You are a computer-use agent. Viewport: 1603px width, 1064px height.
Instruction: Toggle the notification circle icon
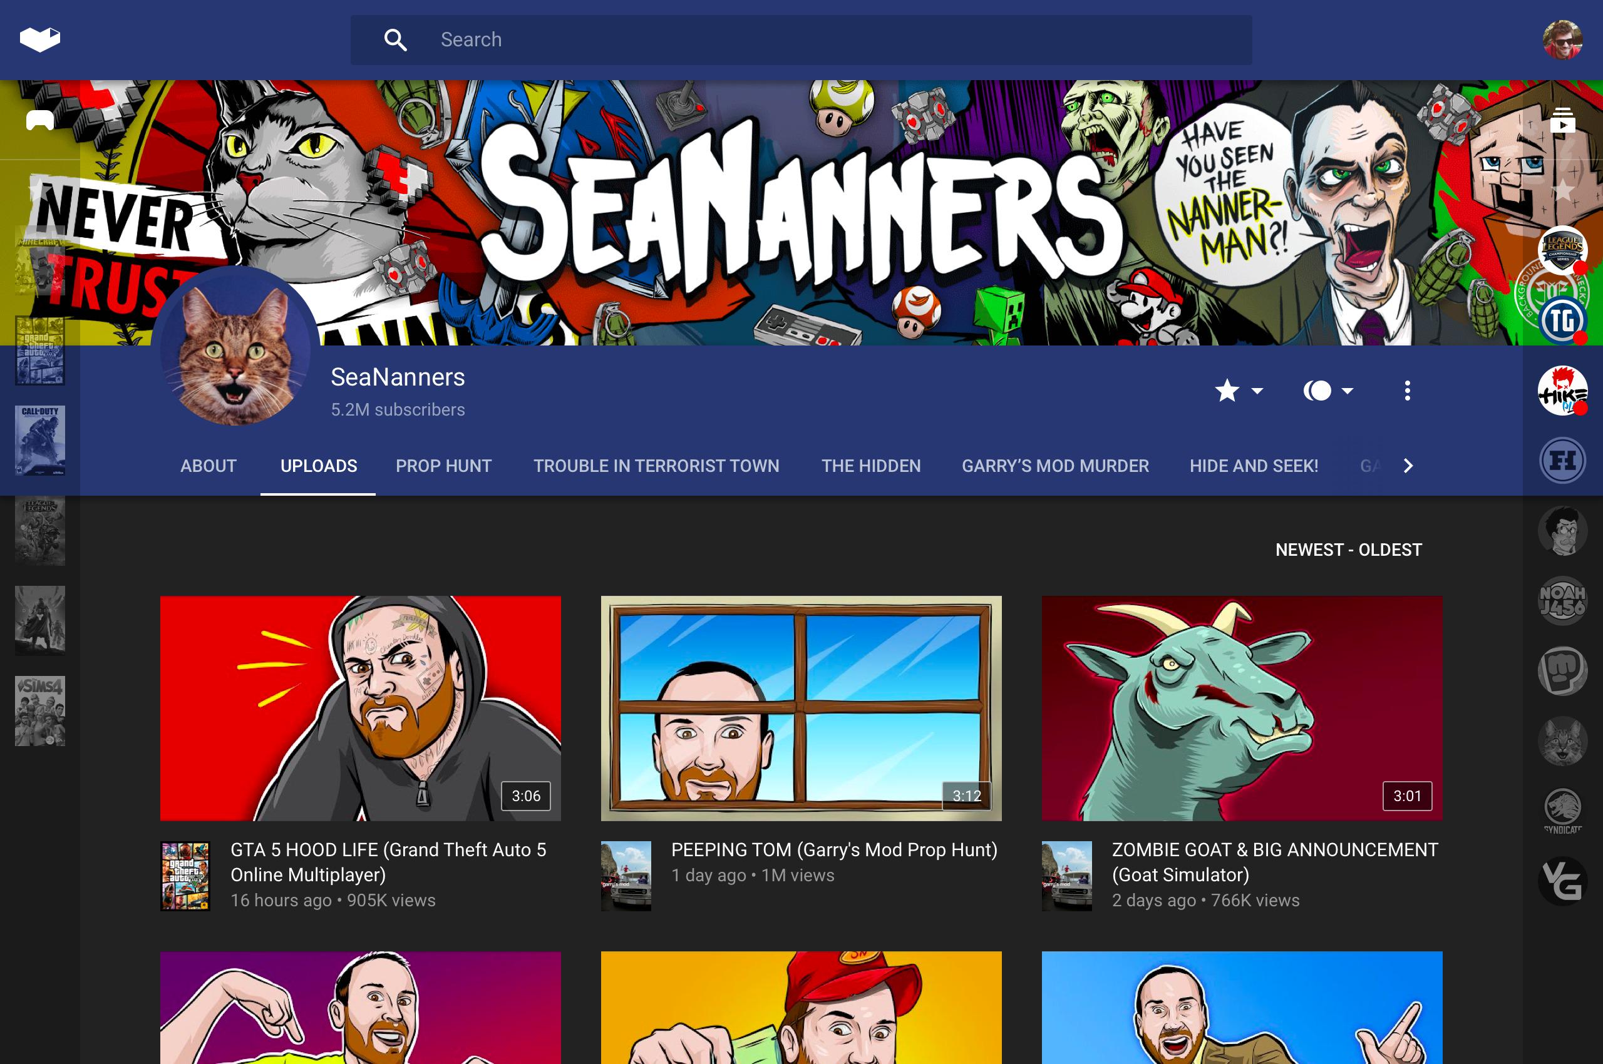(x=1317, y=391)
